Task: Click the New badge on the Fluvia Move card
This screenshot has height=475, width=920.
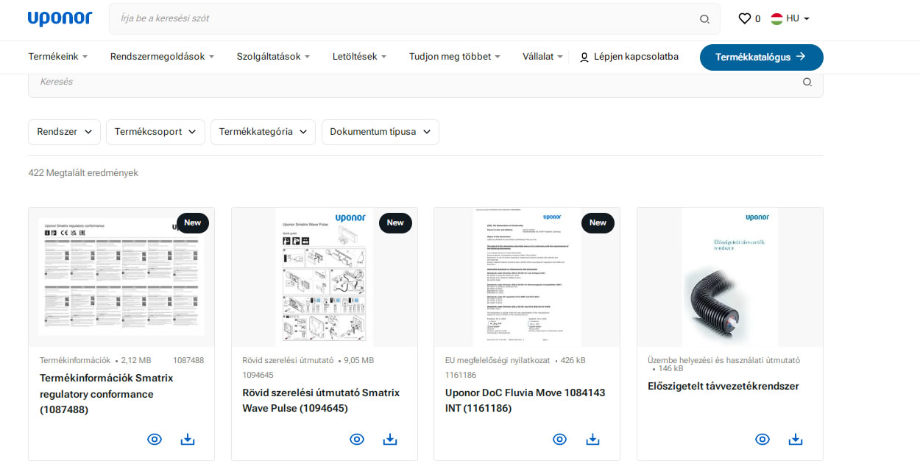Action: pos(598,222)
